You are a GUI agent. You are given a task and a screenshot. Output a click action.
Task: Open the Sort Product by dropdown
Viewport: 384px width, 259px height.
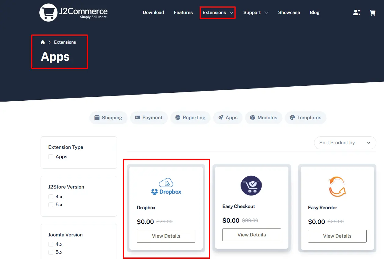(345, 143)
